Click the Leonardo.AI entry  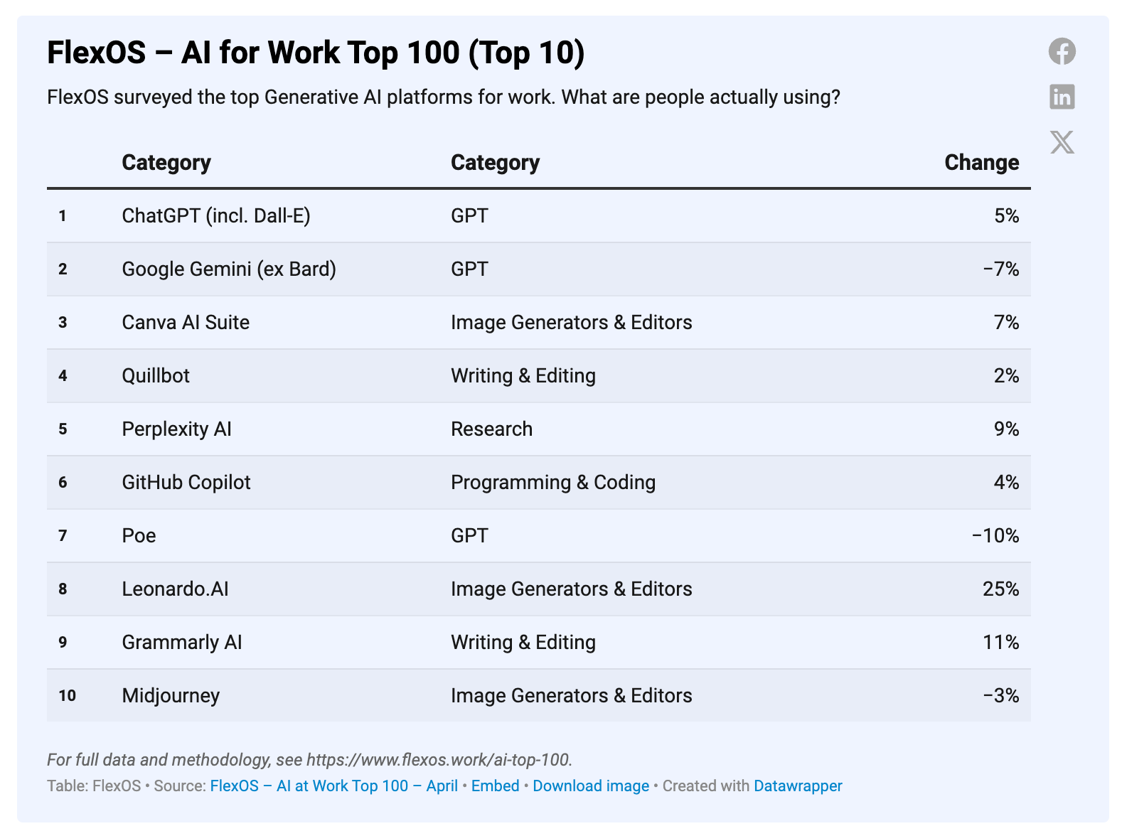point(174,589)
